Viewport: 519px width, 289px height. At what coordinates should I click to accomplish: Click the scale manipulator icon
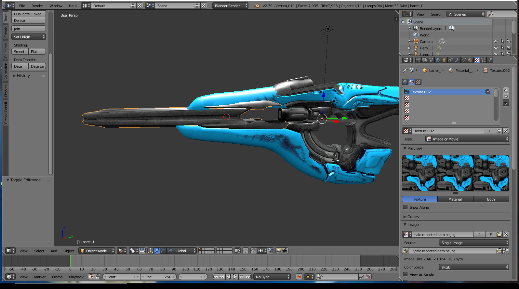click(170, 251)
